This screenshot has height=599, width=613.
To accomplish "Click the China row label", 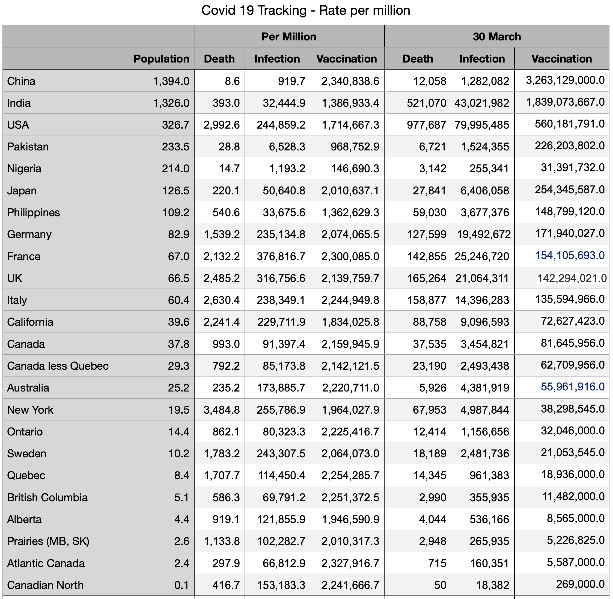I will (x=21, y=81).
